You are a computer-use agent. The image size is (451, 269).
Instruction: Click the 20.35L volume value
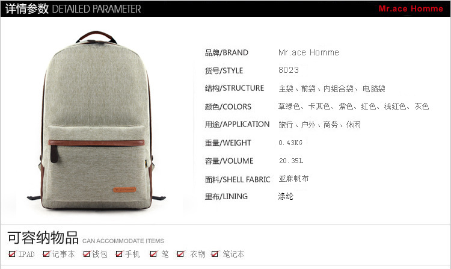[291, 161]
